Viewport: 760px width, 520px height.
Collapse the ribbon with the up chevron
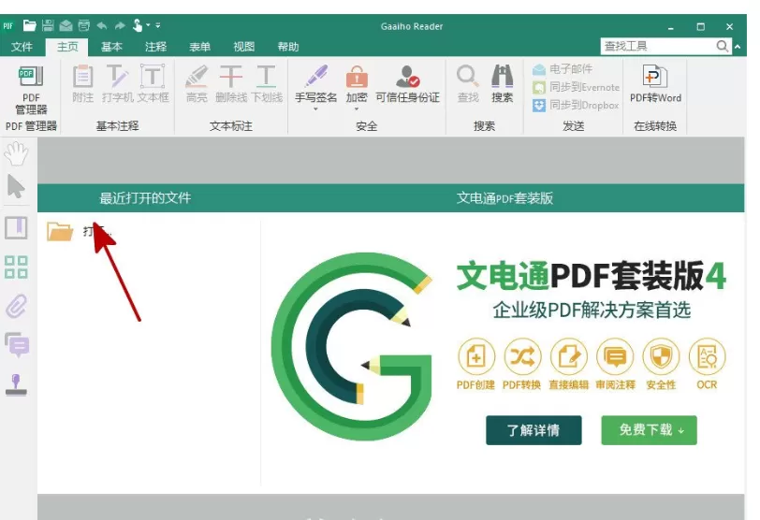[x=738, y=47]
